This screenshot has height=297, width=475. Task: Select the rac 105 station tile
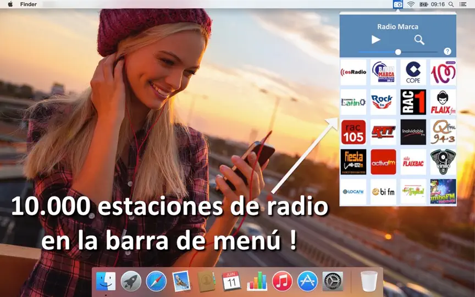coord(353,132)
